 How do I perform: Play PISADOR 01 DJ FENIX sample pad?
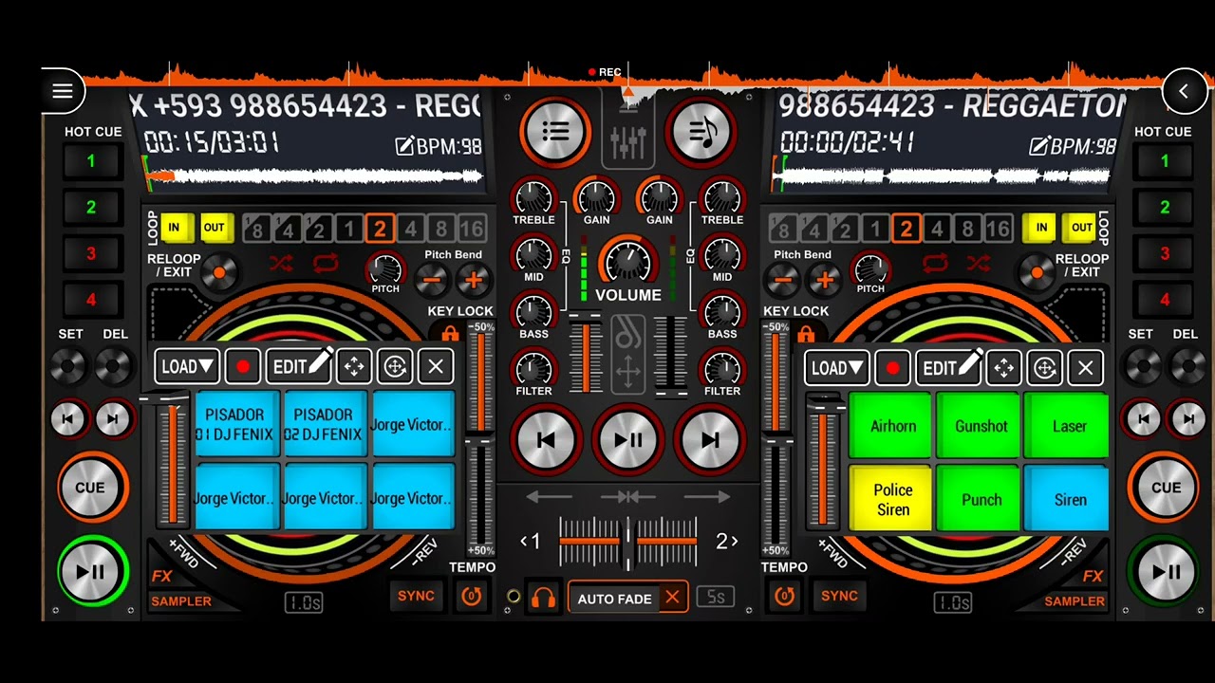235,424
